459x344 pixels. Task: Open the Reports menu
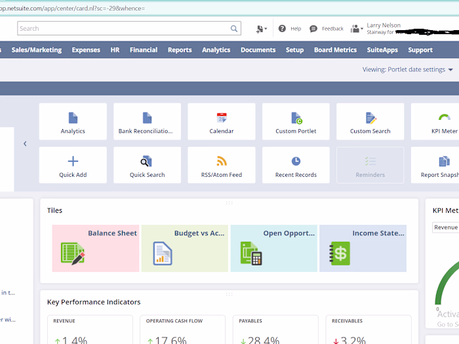pyautogui.click(x=180, y=50)
